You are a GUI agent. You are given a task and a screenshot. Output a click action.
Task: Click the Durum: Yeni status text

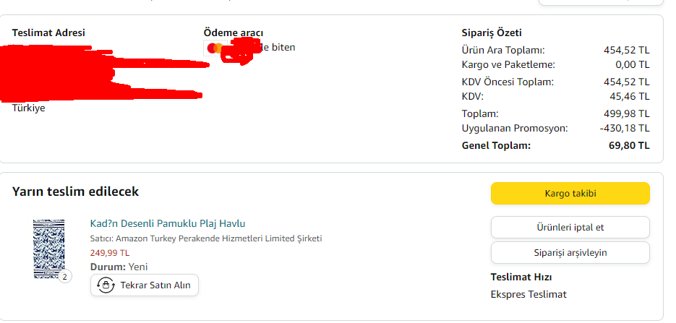click(x=119, y=267)
